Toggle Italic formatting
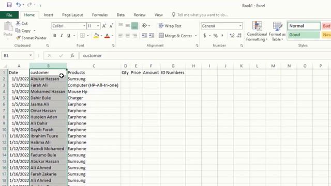 62,36
